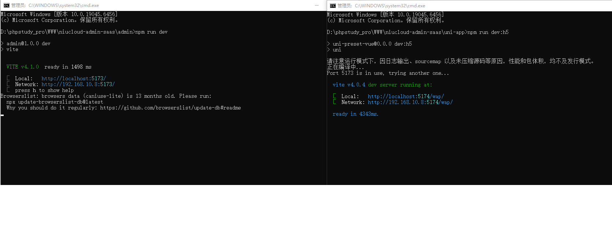The height and width of the screenshot is (247, 612).
Task: Click the 'Port 5173 is in use' message
Action: 355,73
